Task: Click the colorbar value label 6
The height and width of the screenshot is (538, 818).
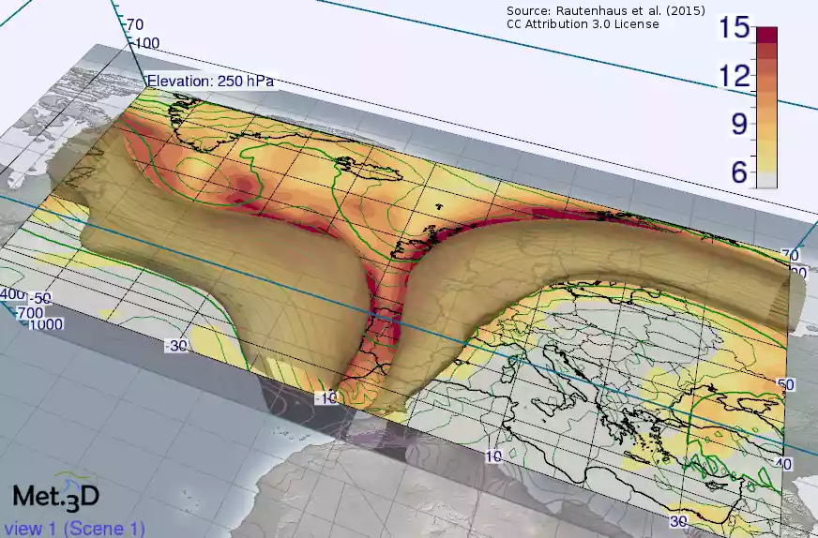Action: (x=739, y=172)
